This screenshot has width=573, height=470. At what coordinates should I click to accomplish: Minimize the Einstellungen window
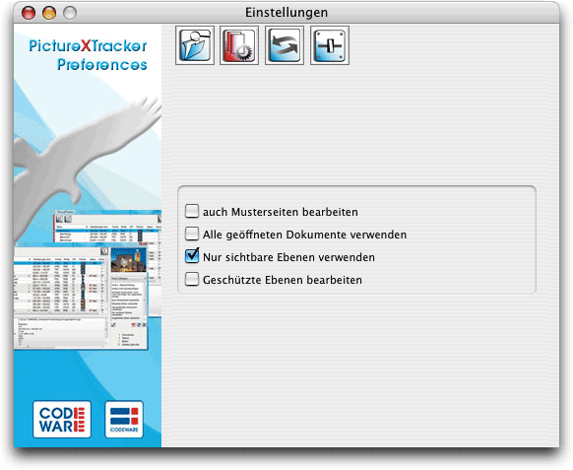coord(49,13)
